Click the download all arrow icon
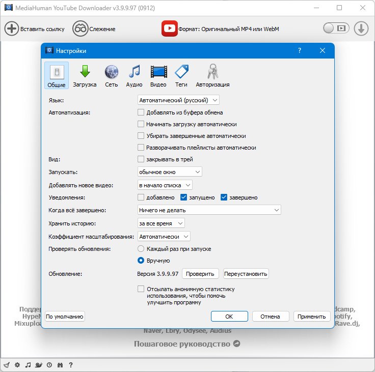Viewport: 375px width, 372px height. pyautogui.click(x=361, y=28)
